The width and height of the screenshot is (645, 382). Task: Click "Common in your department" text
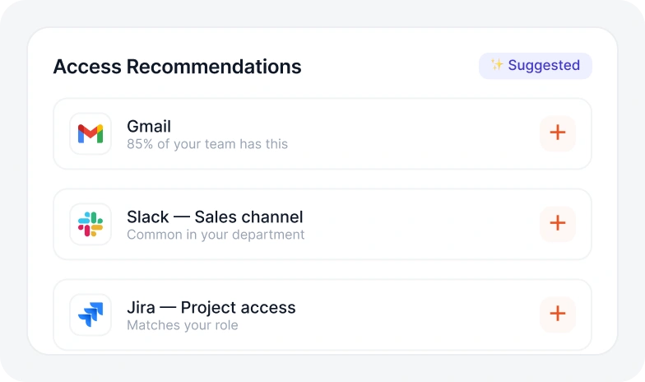coord(216,235)
